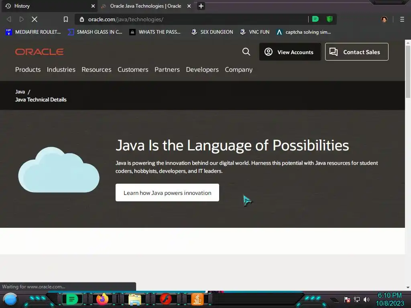Viewport: 411px width, 308px height.
Task: Switch to the History tab
Action: coord(49,6)
